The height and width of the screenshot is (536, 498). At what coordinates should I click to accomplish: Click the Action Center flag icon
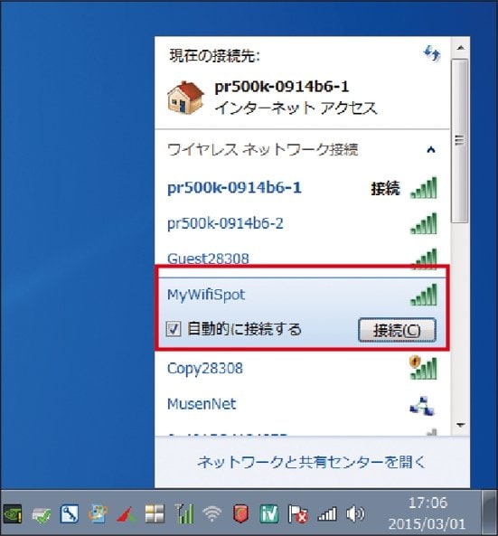(297, 513)
